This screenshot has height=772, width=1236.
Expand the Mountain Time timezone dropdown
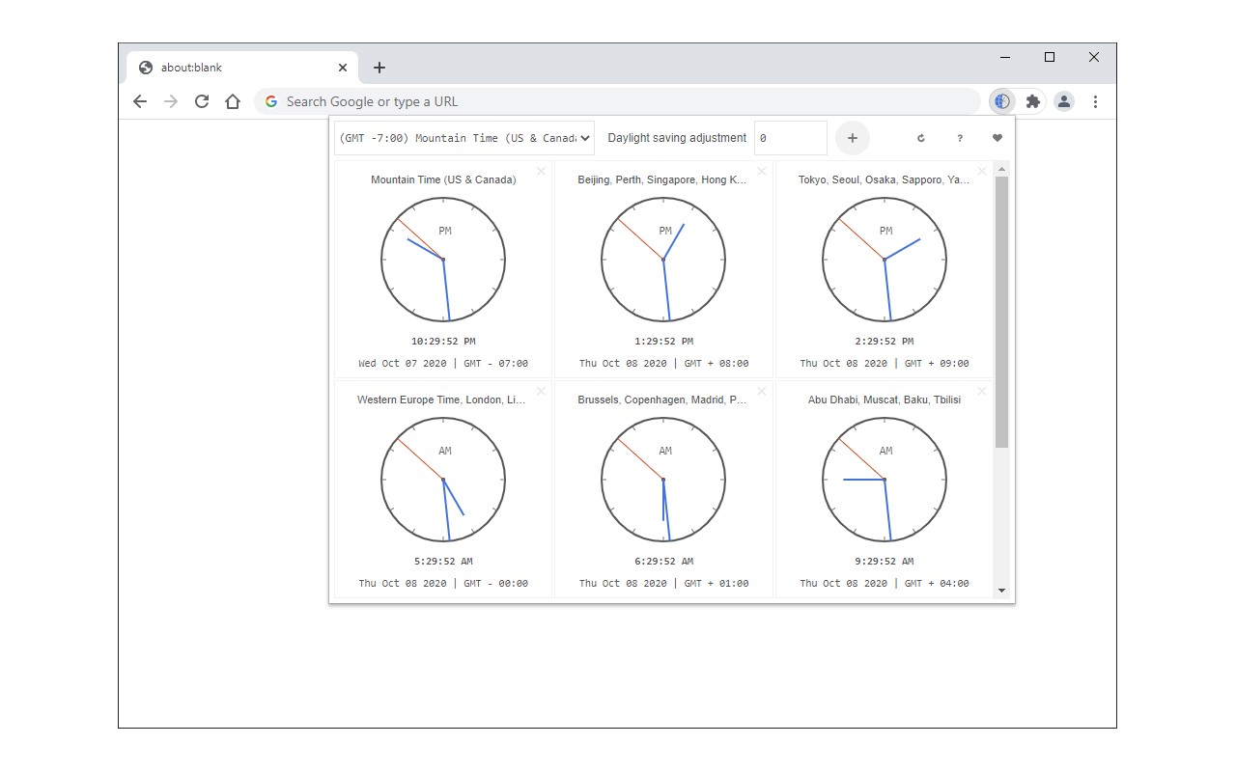point(464,138)
